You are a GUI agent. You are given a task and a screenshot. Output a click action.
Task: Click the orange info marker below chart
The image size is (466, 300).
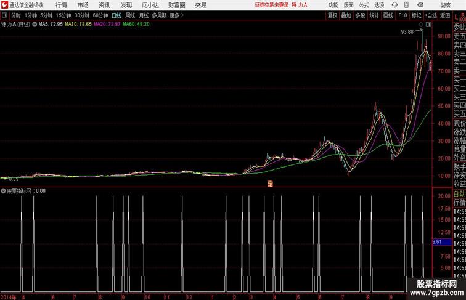coord(270,184)
